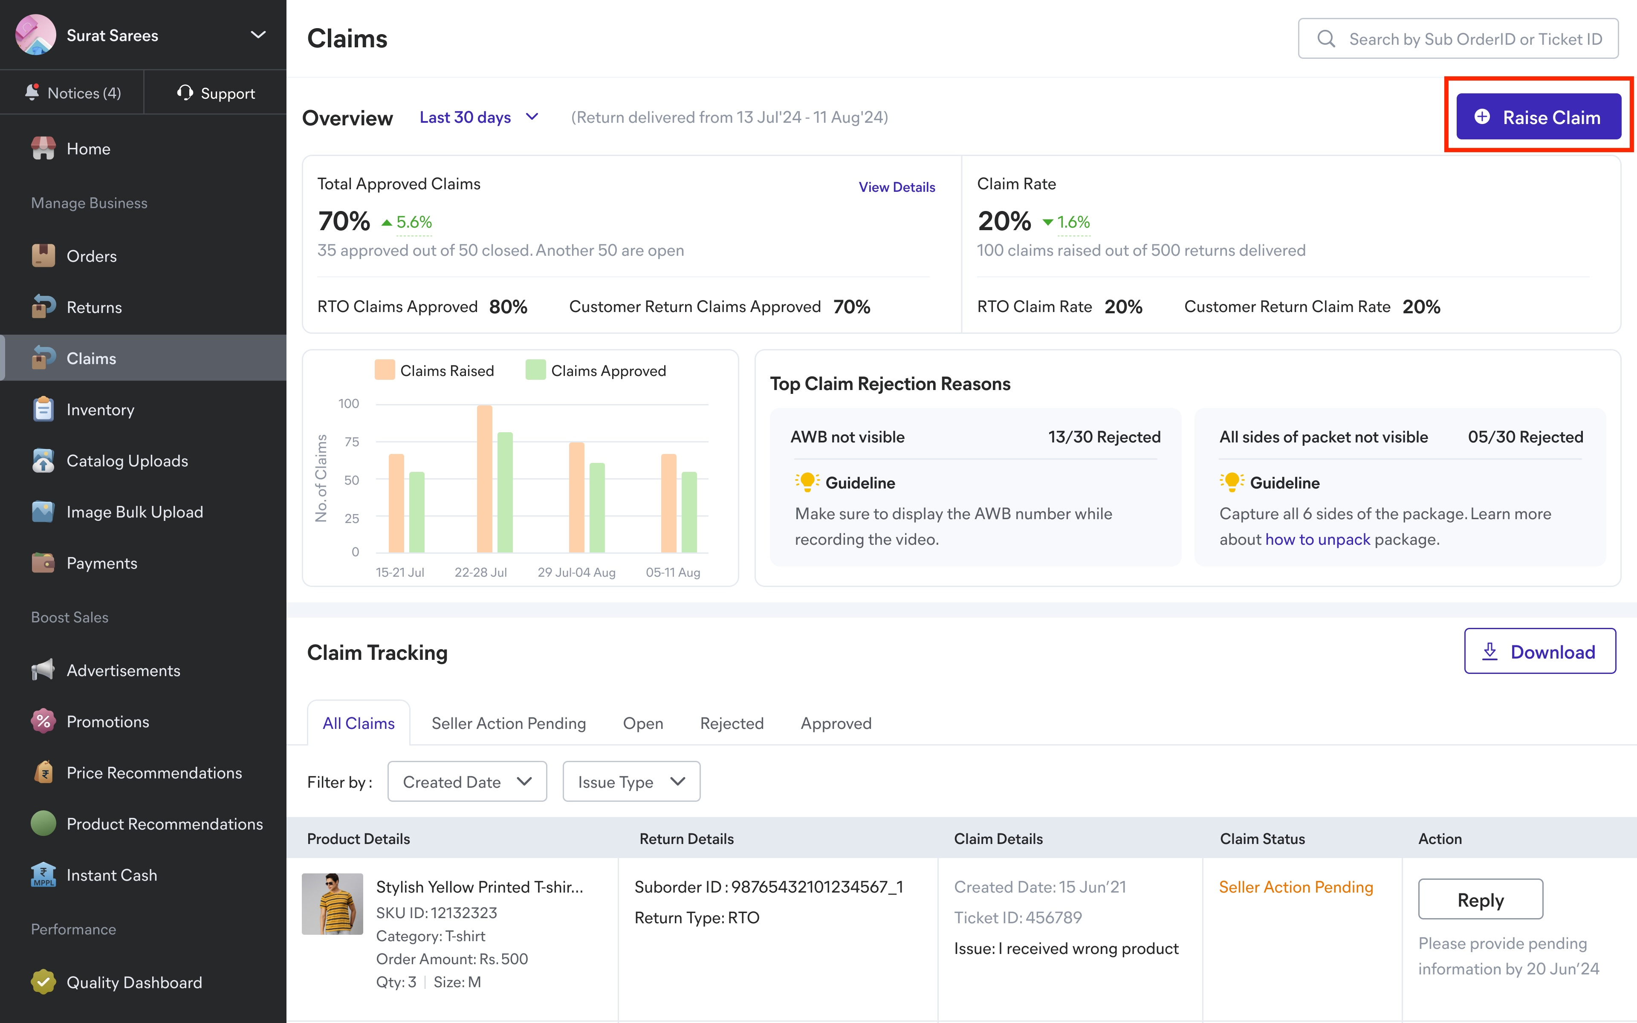
Task: Open the Created Date filter dropdown
Action: pyautogui.click(x=467, y=781)
